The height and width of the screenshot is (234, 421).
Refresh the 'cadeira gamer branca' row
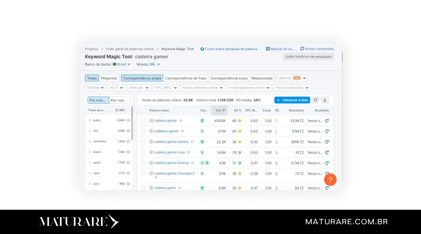(327, 163)
